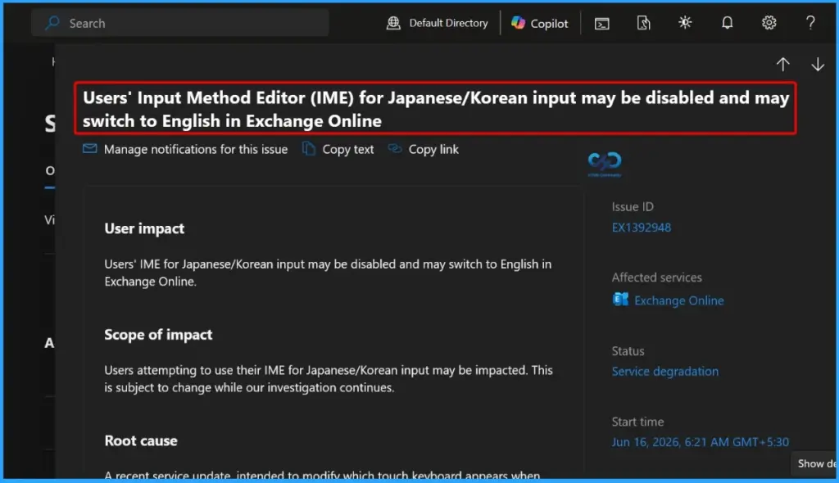Screen dimensions: 839x483
Task: Launch Copilot from the top bar
Action: coord(539,23)
